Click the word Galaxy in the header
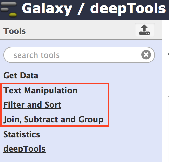 coord(47,9)
